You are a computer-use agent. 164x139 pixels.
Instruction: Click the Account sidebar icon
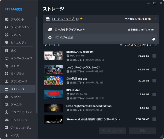pyautogui.click(x=7, y=20)
